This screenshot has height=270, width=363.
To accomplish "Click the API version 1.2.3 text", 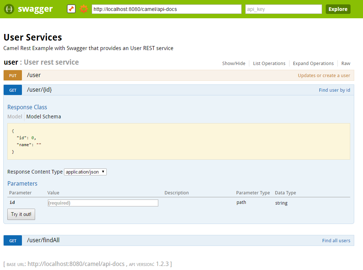I will 149,264.
